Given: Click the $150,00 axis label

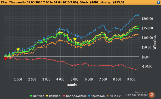Looking at the screenshot, I should coord(147,28).
